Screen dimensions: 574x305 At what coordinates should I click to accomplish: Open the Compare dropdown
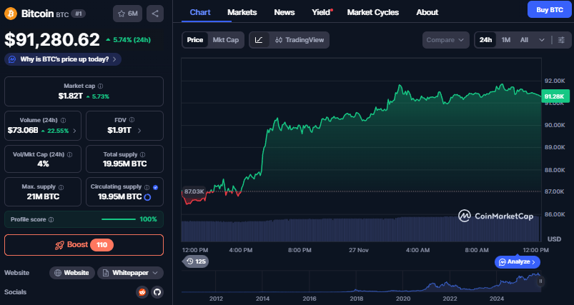pos(445,40)
